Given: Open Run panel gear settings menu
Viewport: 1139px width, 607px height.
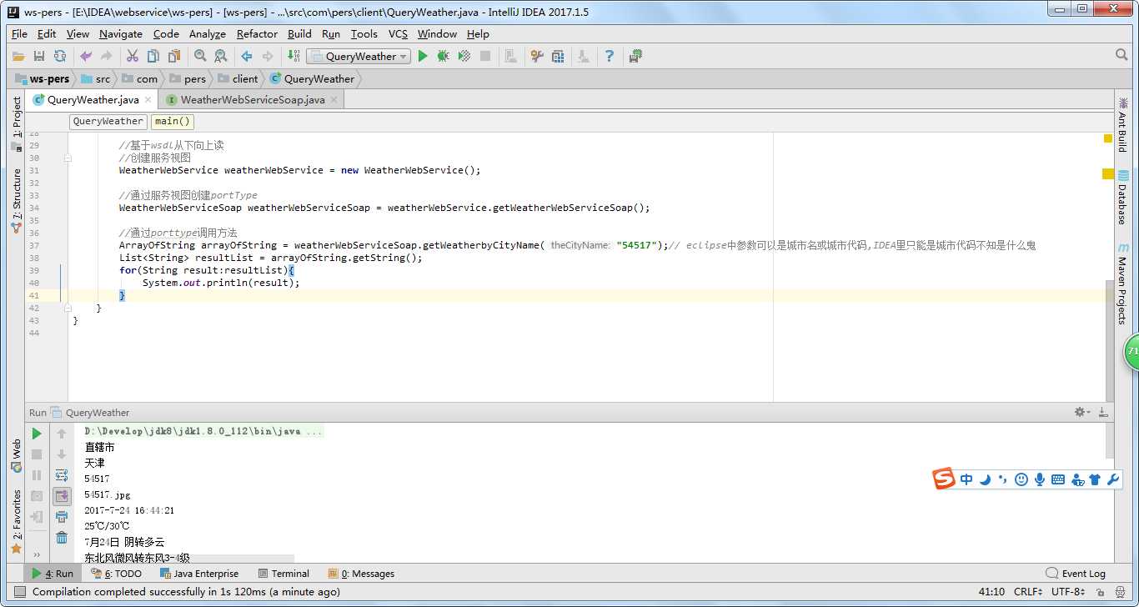Looking at the screenshot, I should (1081, 412).
